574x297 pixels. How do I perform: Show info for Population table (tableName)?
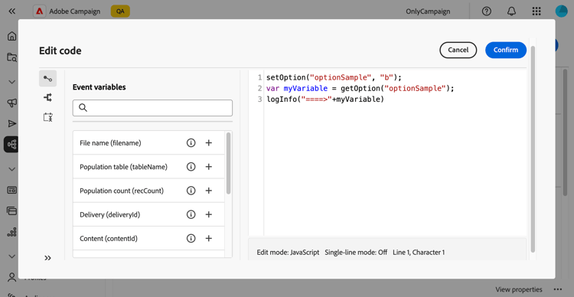[x=191, y=167]
